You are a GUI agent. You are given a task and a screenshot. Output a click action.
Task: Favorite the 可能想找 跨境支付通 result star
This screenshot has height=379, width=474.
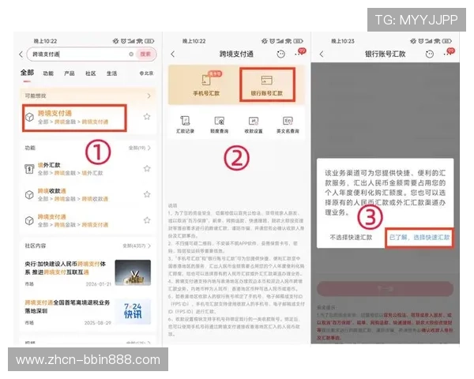pos(147,117)
